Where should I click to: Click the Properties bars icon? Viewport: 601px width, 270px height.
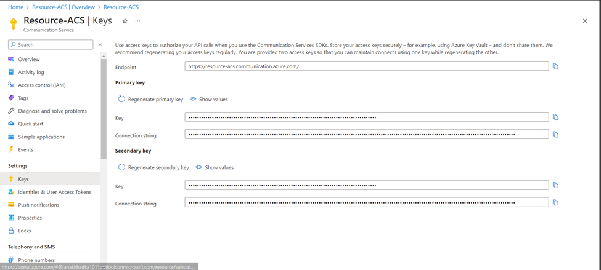coord(11,218)
